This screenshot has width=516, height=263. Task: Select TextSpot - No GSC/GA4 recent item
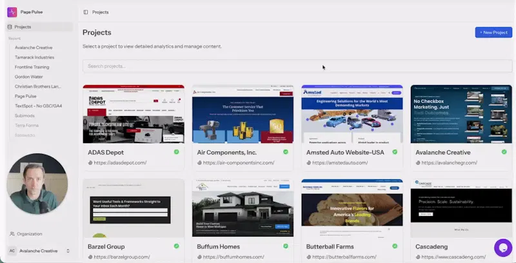click(38, 106)
